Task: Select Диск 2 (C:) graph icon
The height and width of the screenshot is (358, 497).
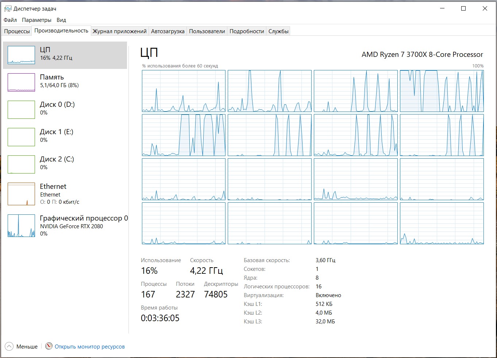Action: pos(21,164)
